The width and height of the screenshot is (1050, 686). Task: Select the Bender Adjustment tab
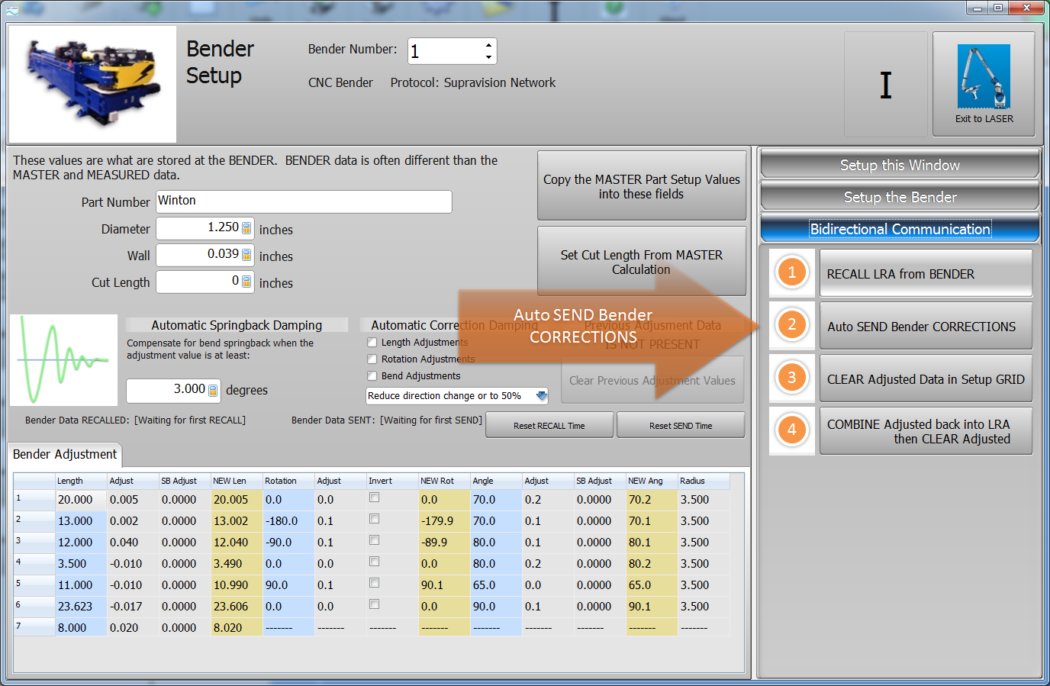(65, 455)
